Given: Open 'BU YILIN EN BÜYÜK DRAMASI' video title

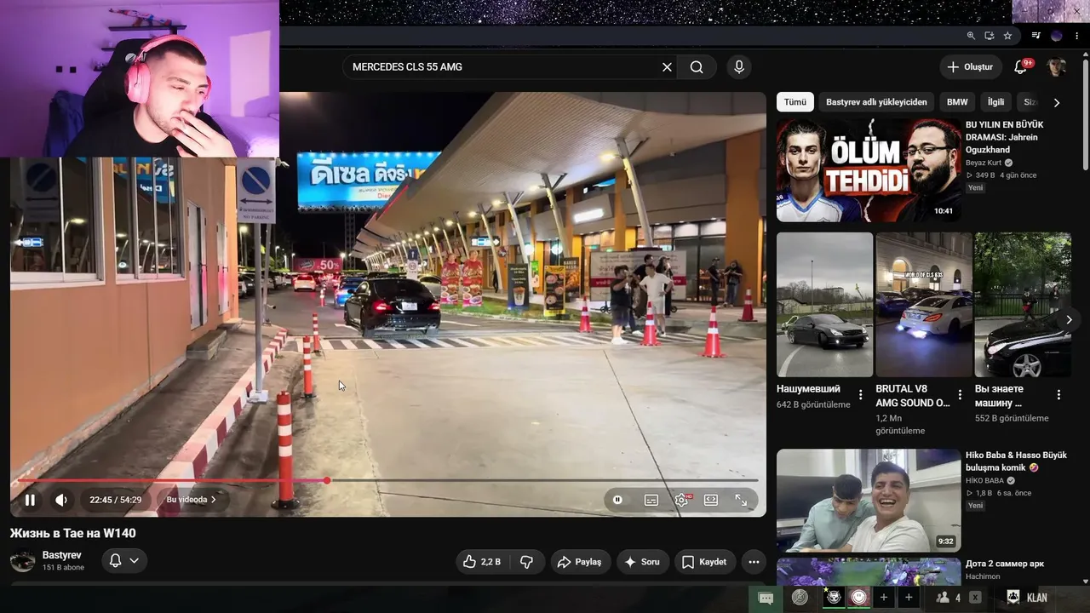Looking at the screenshot, I should click(x=1005, y=136).
